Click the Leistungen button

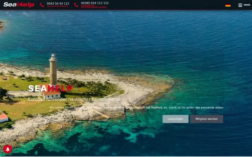(x=175, y=119)
